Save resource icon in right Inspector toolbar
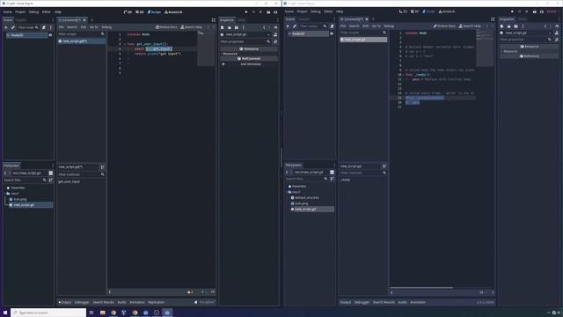563x317 pixels. [x=515, y=26]
